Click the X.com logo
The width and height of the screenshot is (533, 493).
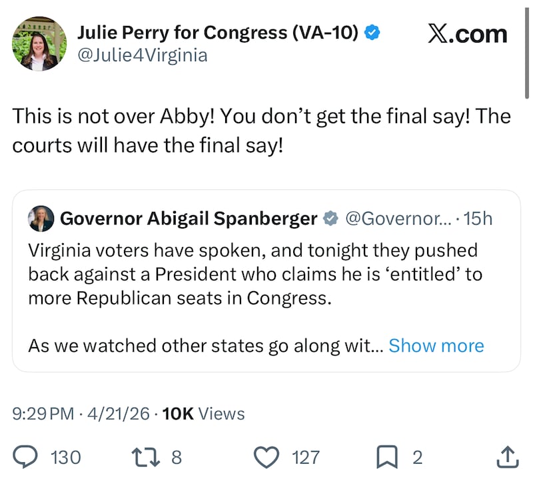click(467, 34)
